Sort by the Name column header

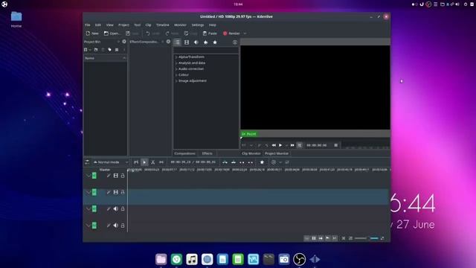click(x=106, y=58)
